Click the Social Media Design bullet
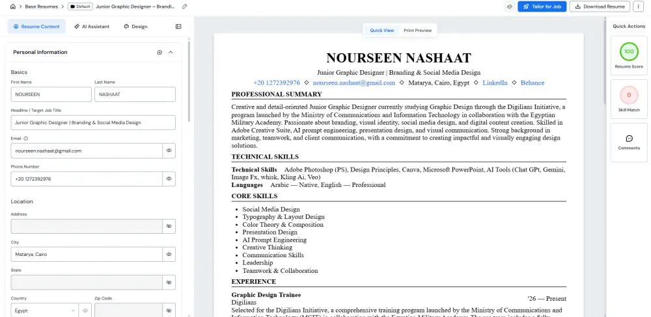 [x=271, y=209]
